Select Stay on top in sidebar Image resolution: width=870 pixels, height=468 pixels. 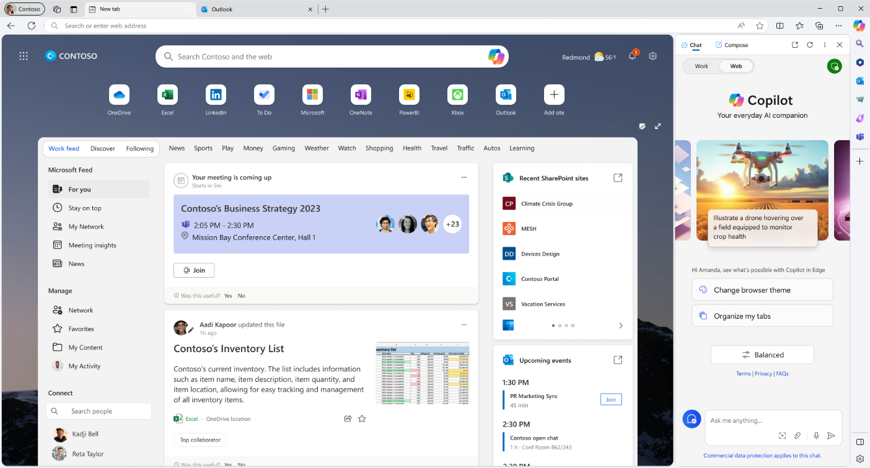coord(99,208)
